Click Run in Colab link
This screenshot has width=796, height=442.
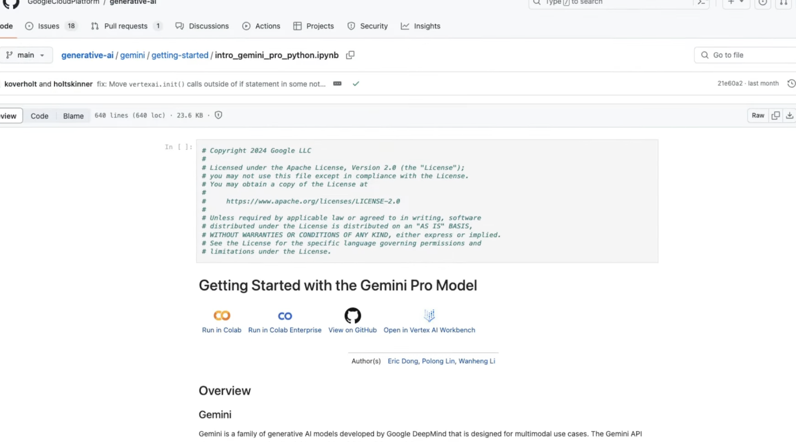[222, 330]
